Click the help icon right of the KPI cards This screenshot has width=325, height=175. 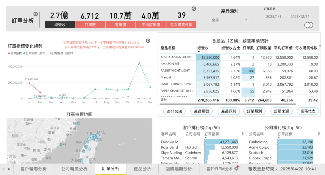[x=194, y=9]
